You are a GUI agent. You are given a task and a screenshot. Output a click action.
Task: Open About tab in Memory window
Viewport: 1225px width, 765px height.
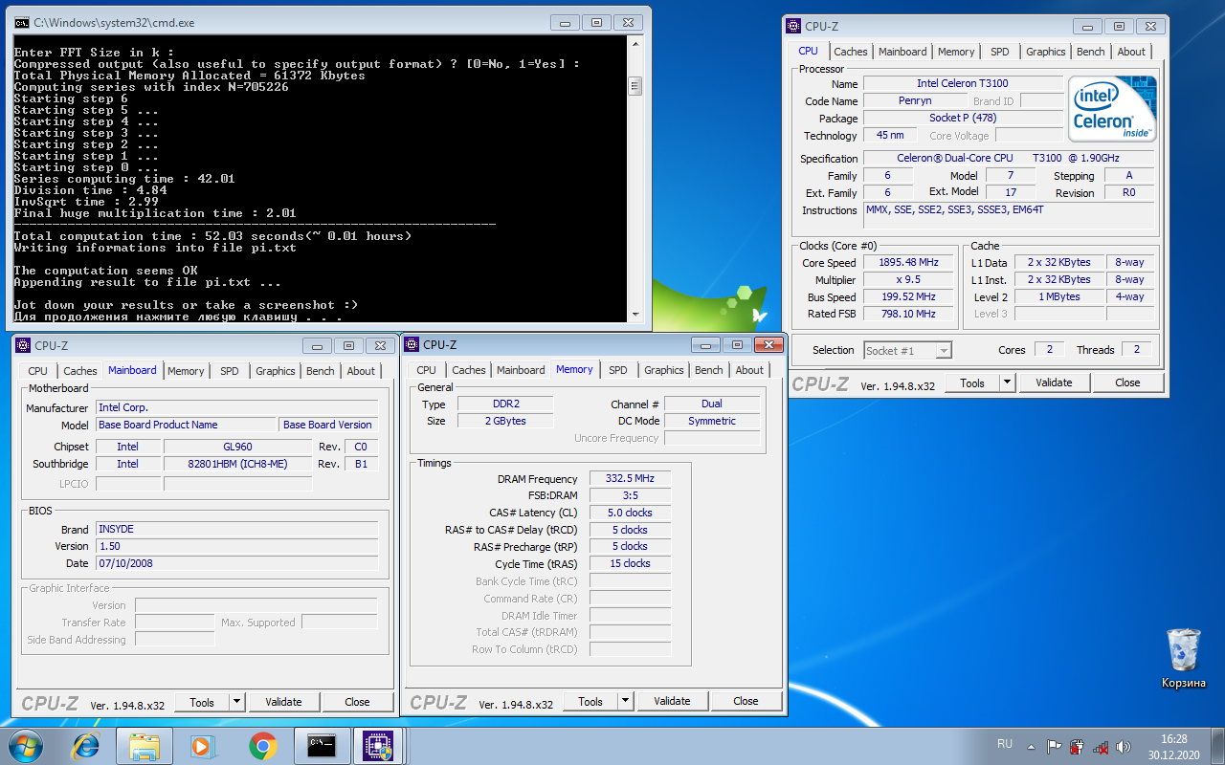pos(749,370)
